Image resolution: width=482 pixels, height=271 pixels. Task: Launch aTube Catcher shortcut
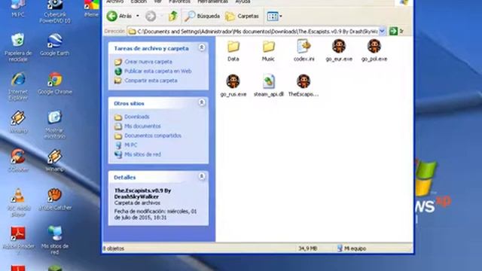click(x=55, y=199)
